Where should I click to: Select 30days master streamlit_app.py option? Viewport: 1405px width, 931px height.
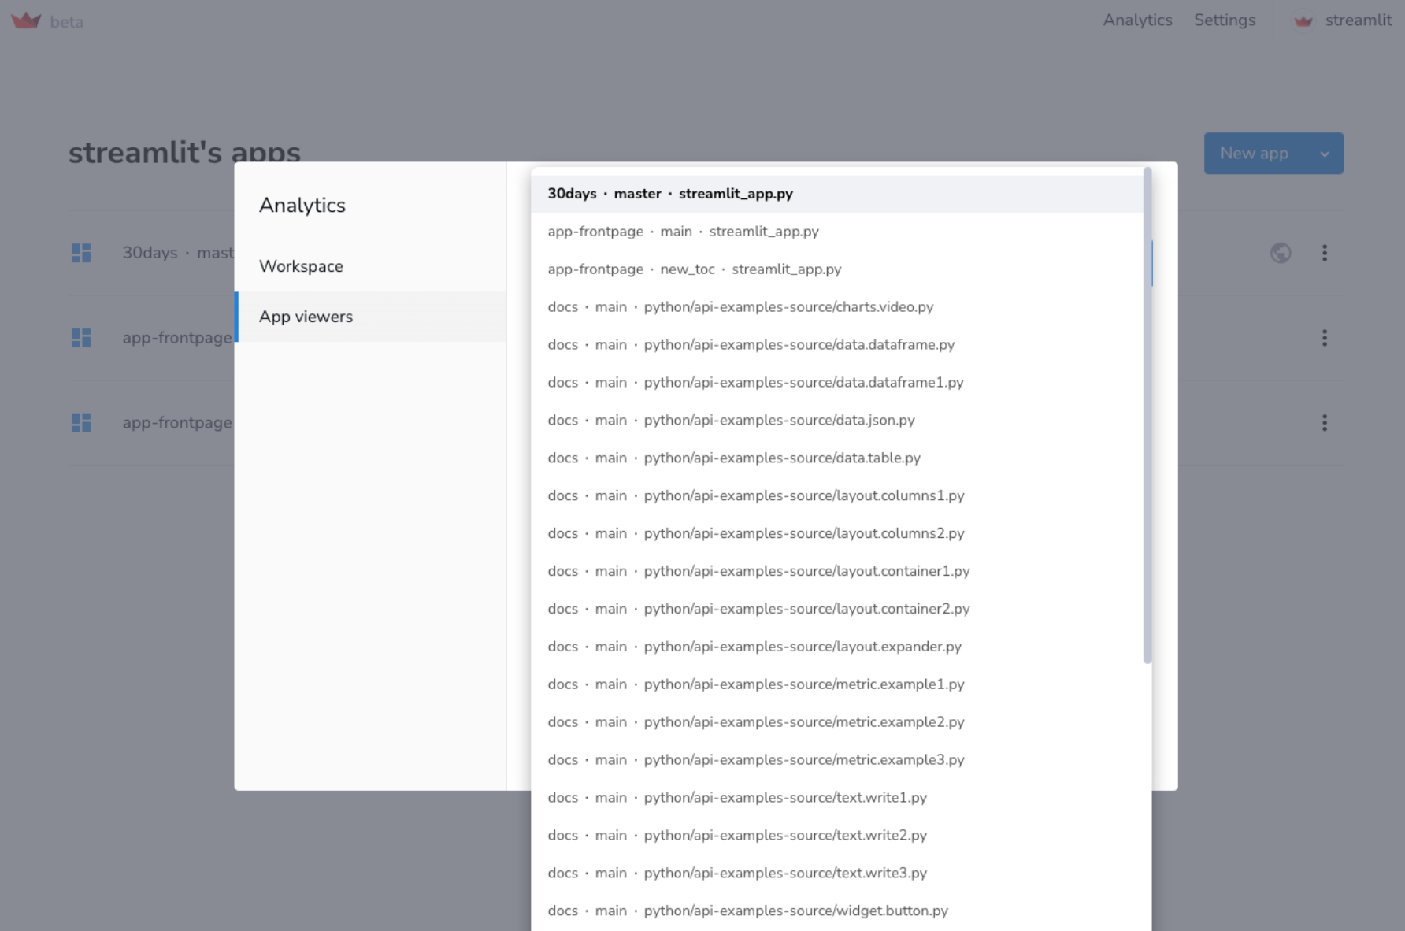670,194
